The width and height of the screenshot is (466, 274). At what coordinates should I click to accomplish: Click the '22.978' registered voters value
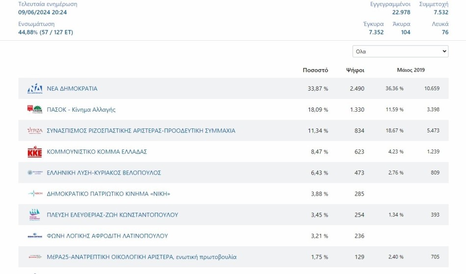401,12
